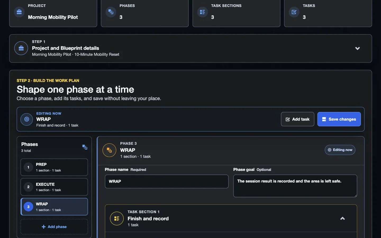Select the PREP phase
381x238 pixels.
click(54, 167)
